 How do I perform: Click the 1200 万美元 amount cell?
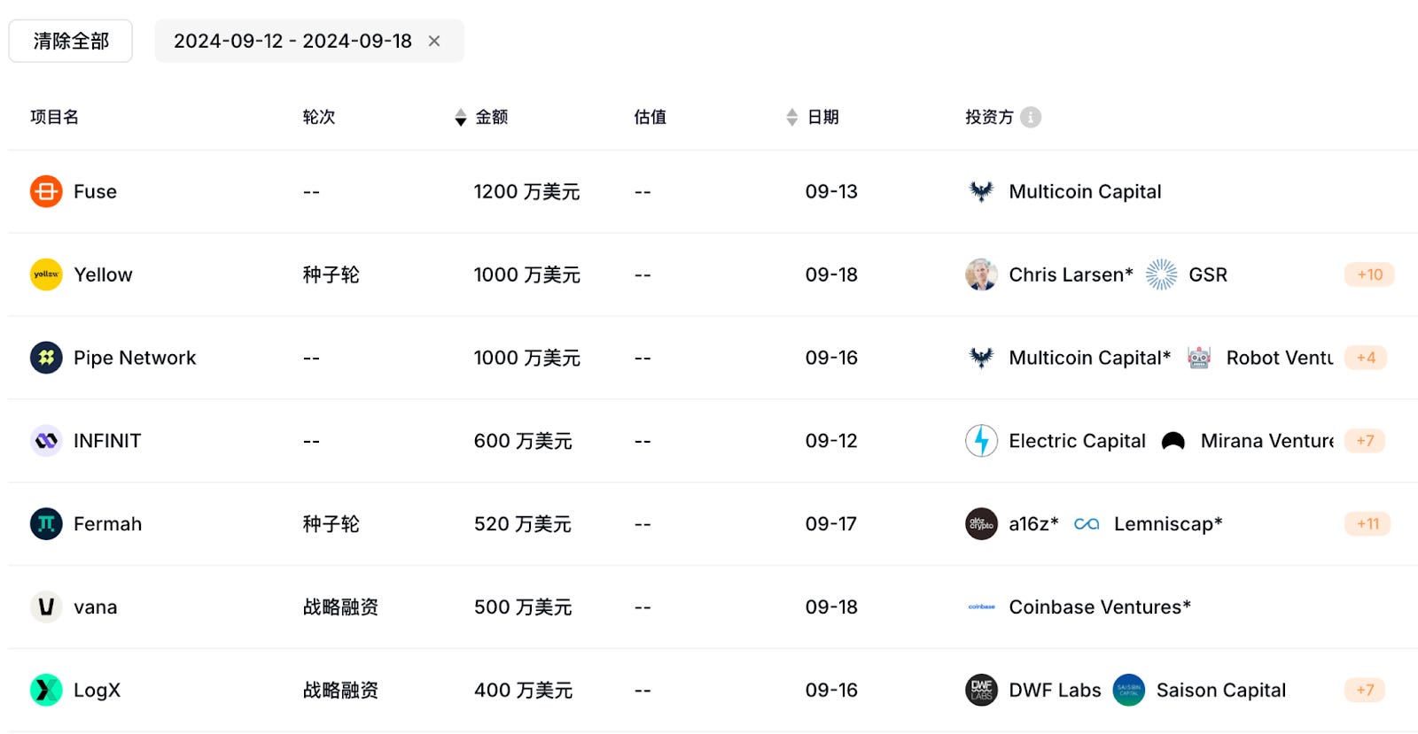(x=526, y=191)
